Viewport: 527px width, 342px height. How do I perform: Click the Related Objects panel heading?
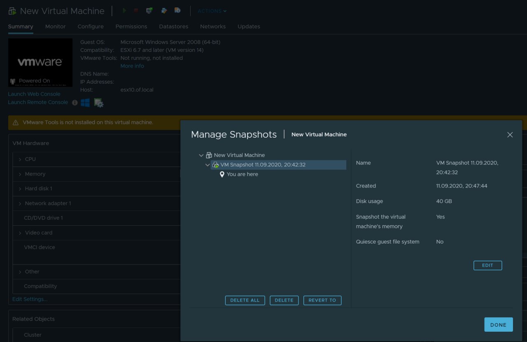pos(33,319)
